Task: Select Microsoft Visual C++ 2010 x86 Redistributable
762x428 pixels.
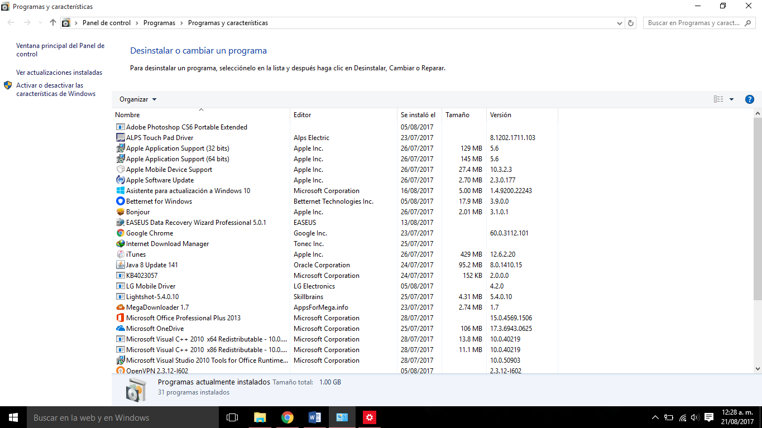Action: [207, 350]
